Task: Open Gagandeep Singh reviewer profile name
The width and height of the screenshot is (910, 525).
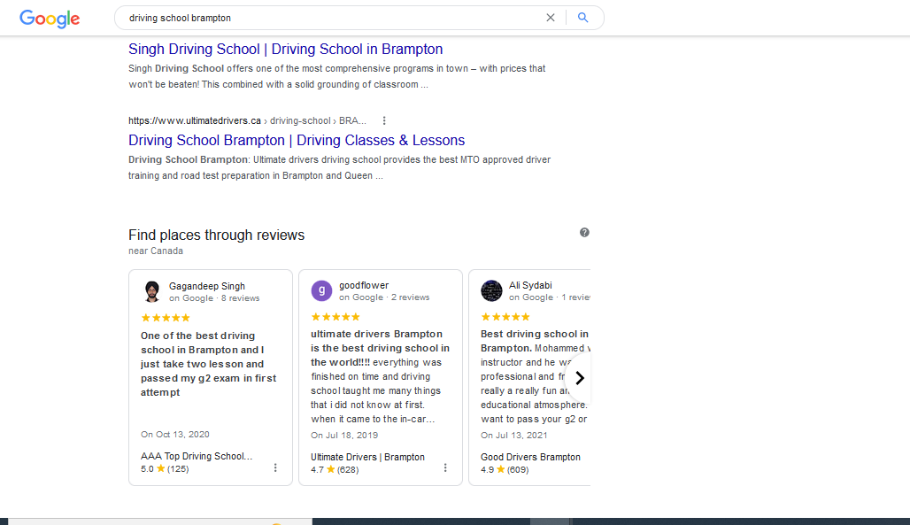Action: click(x=207, y=286)
